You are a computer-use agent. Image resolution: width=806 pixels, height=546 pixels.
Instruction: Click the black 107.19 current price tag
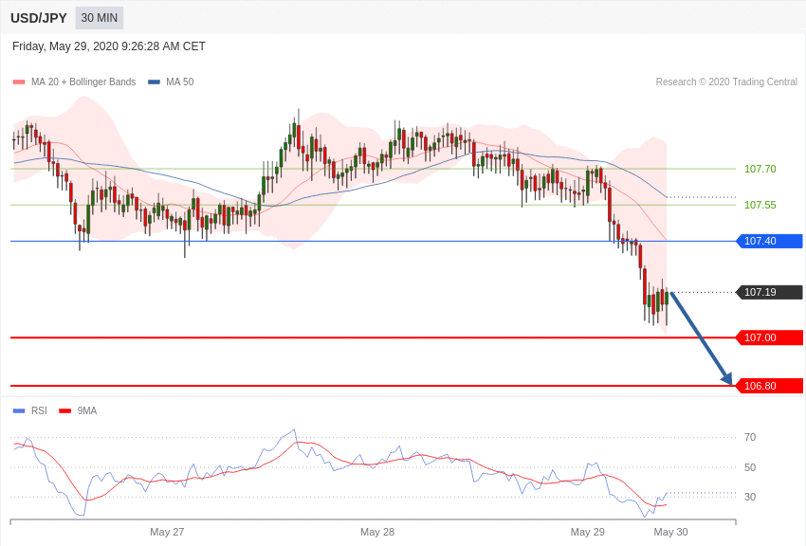(x=770, y=292)
